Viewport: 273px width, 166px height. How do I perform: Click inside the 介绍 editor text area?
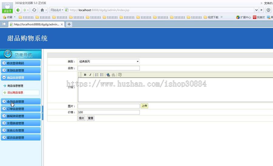pyautogui.click(x=176, y=90)
